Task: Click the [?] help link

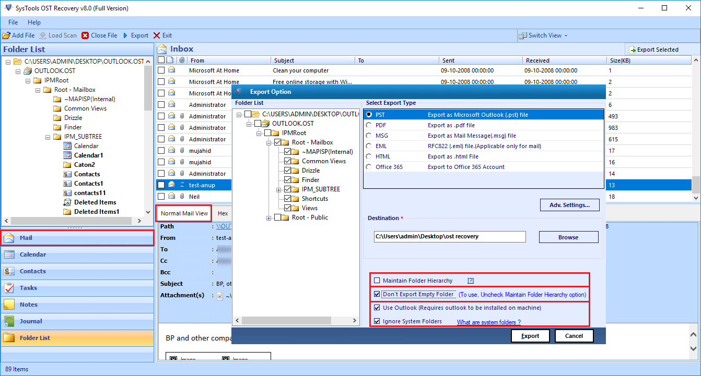Action: pos(471,281)
